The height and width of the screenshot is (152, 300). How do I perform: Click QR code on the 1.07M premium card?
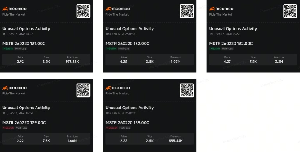pyautogui.click(x=187, y=11)
